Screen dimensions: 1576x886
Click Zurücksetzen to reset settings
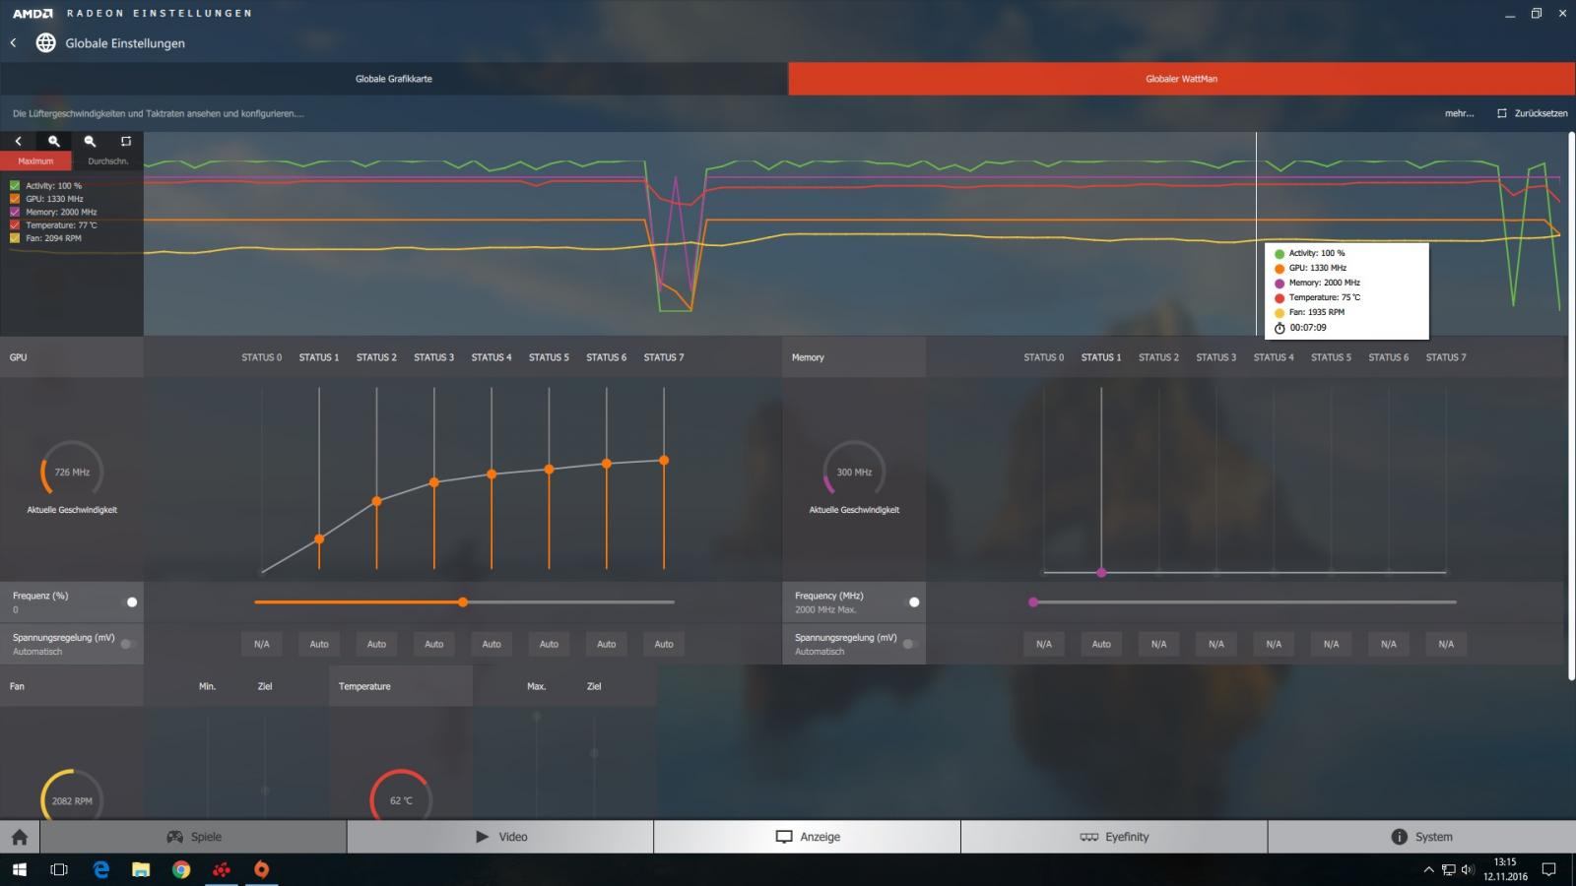(x=1541, y=113)
